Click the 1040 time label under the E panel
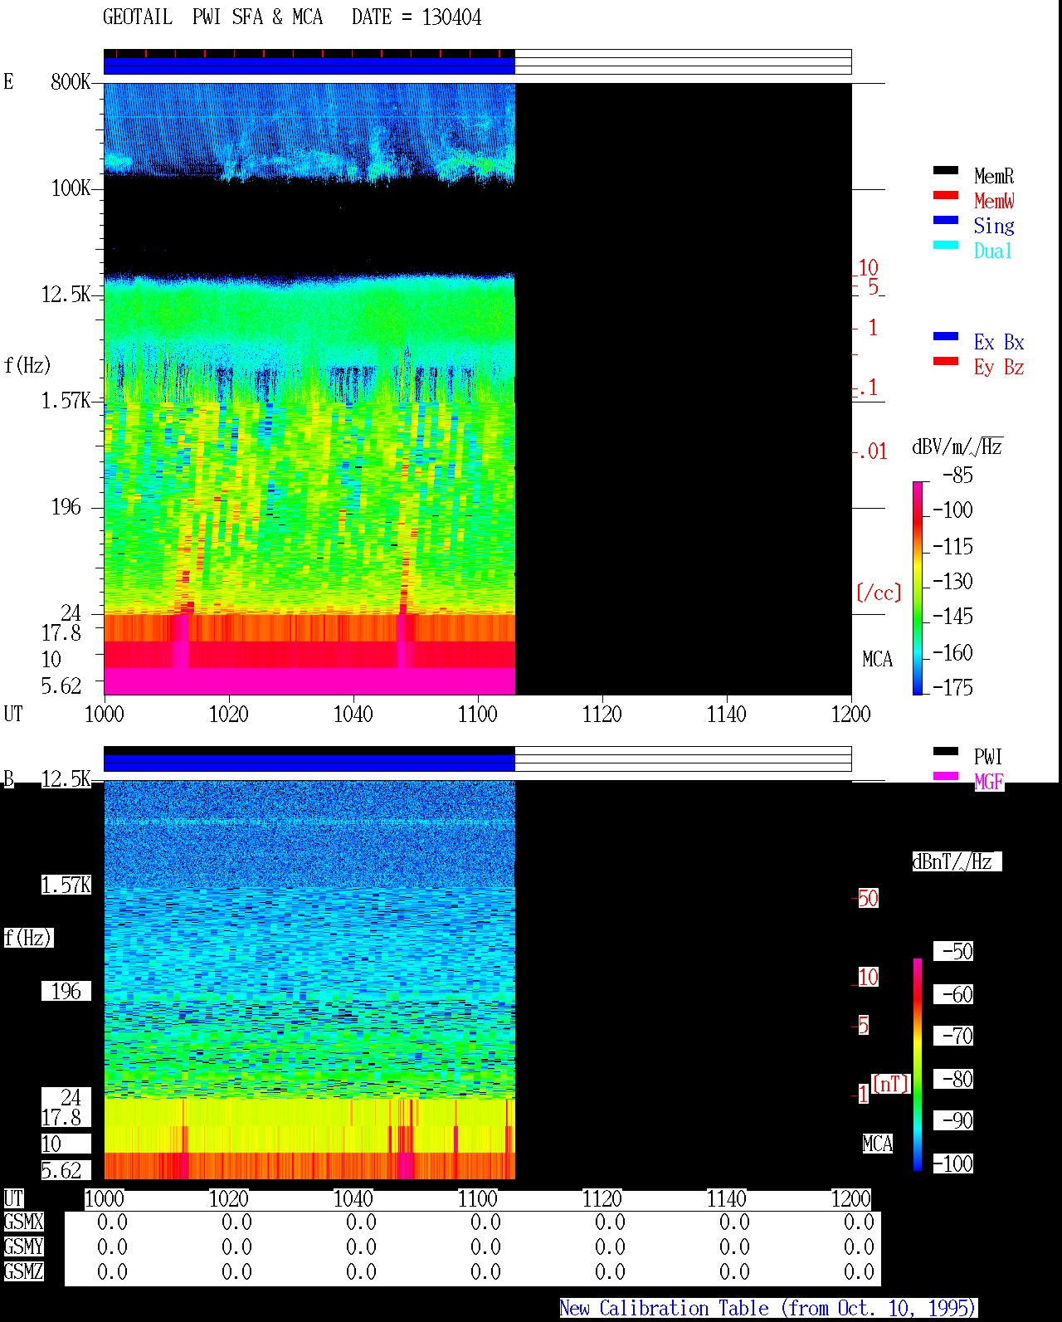Image resolution: width=1062 pixels, height=1322 pixels. (353, 715)
